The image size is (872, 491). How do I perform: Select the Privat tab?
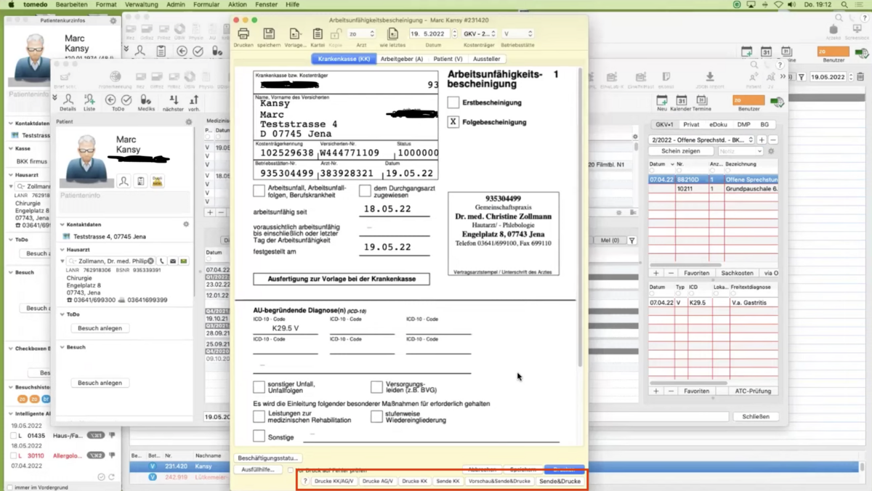click(x=691, y=124)
